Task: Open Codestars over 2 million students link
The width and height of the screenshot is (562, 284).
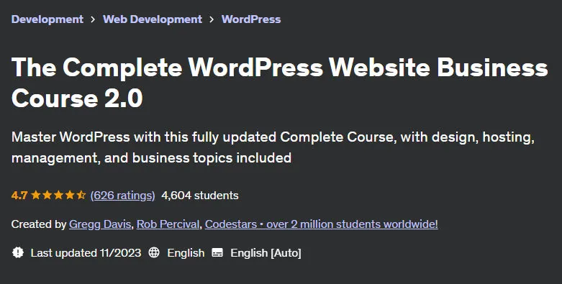Action: 321,224
